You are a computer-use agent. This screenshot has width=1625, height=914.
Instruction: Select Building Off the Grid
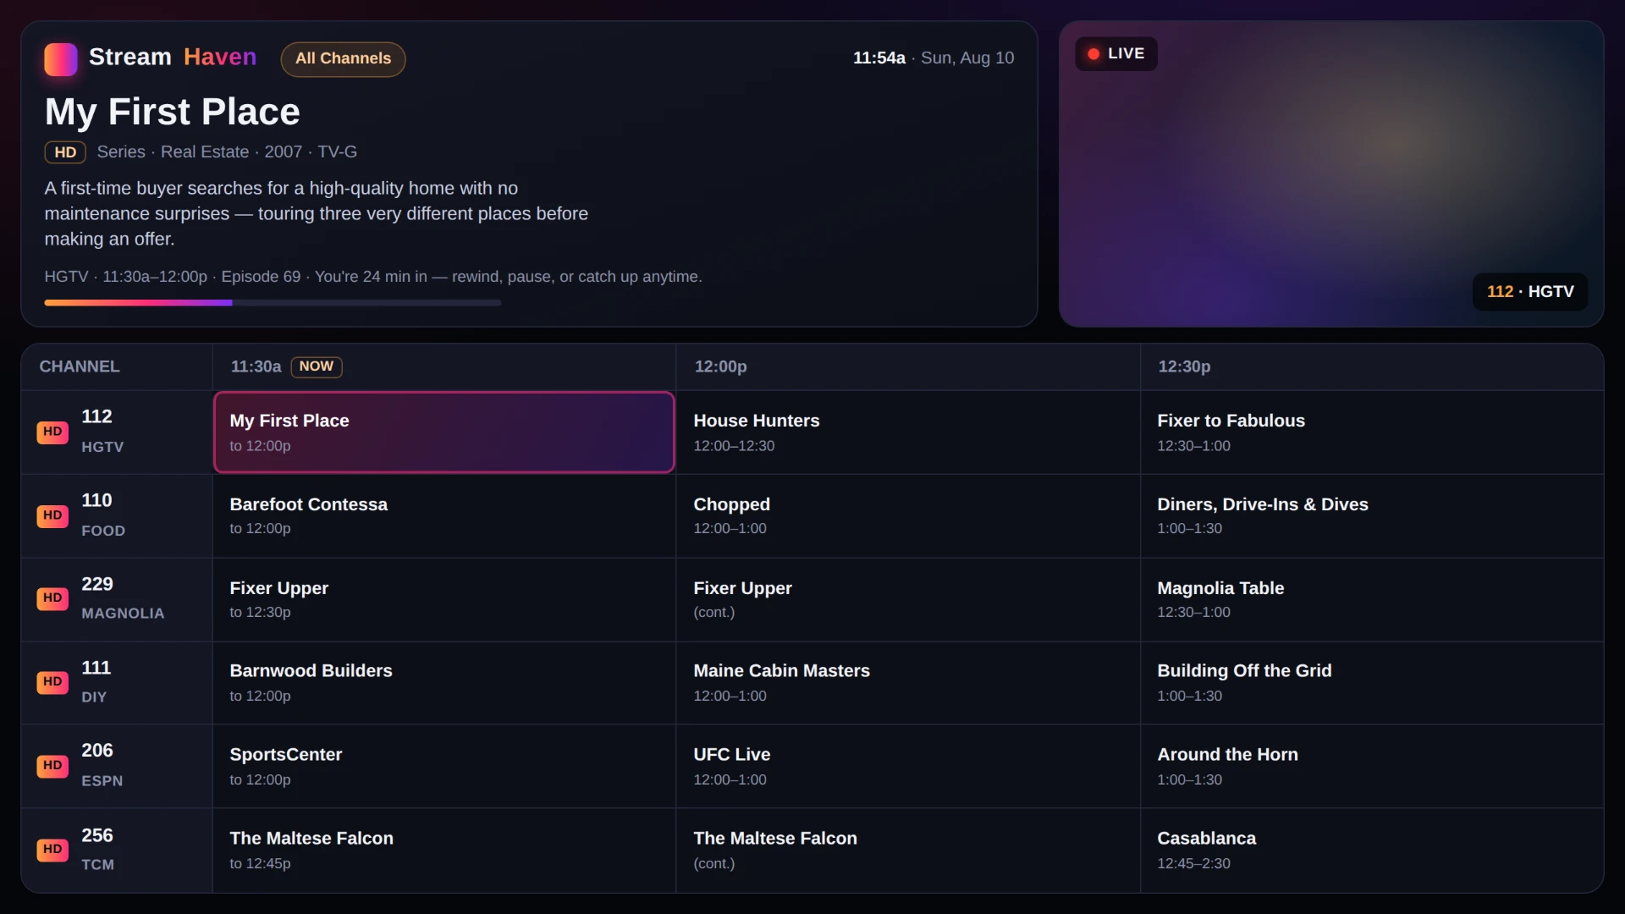pyautogui.click(x=1372, y=683)
